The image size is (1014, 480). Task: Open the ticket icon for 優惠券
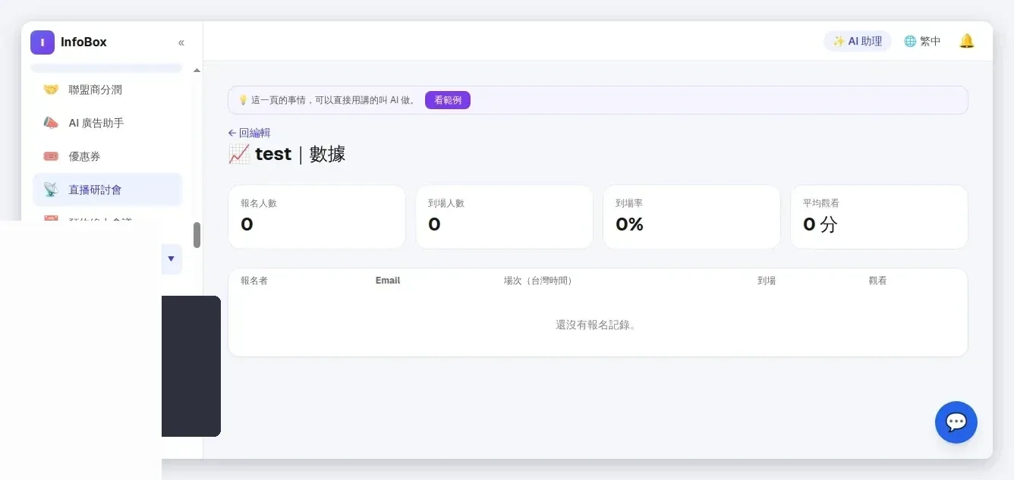pos(51,156)
